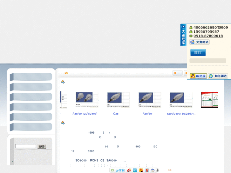
Task: Click the 搜索 search button
Action: 42,147
